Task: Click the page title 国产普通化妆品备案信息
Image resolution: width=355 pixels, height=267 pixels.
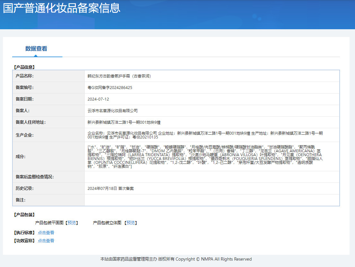Action: tap(62, 8)
